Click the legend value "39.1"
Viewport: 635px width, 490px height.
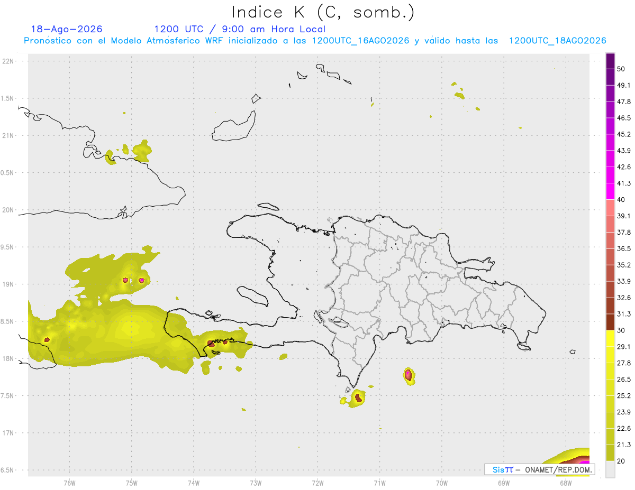coord(623,216)
